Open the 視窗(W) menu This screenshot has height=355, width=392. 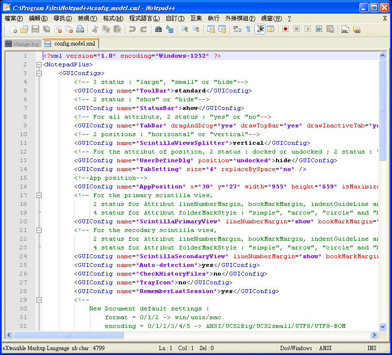272,18
